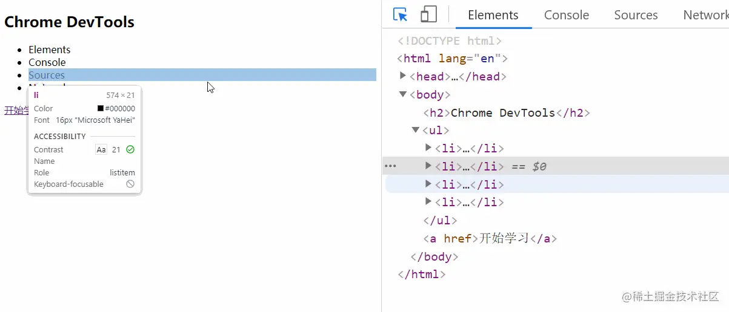Expand the fourth li node

[428, 202]
